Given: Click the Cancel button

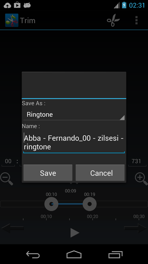Looking at the screenshot, I should click(100, 173).
